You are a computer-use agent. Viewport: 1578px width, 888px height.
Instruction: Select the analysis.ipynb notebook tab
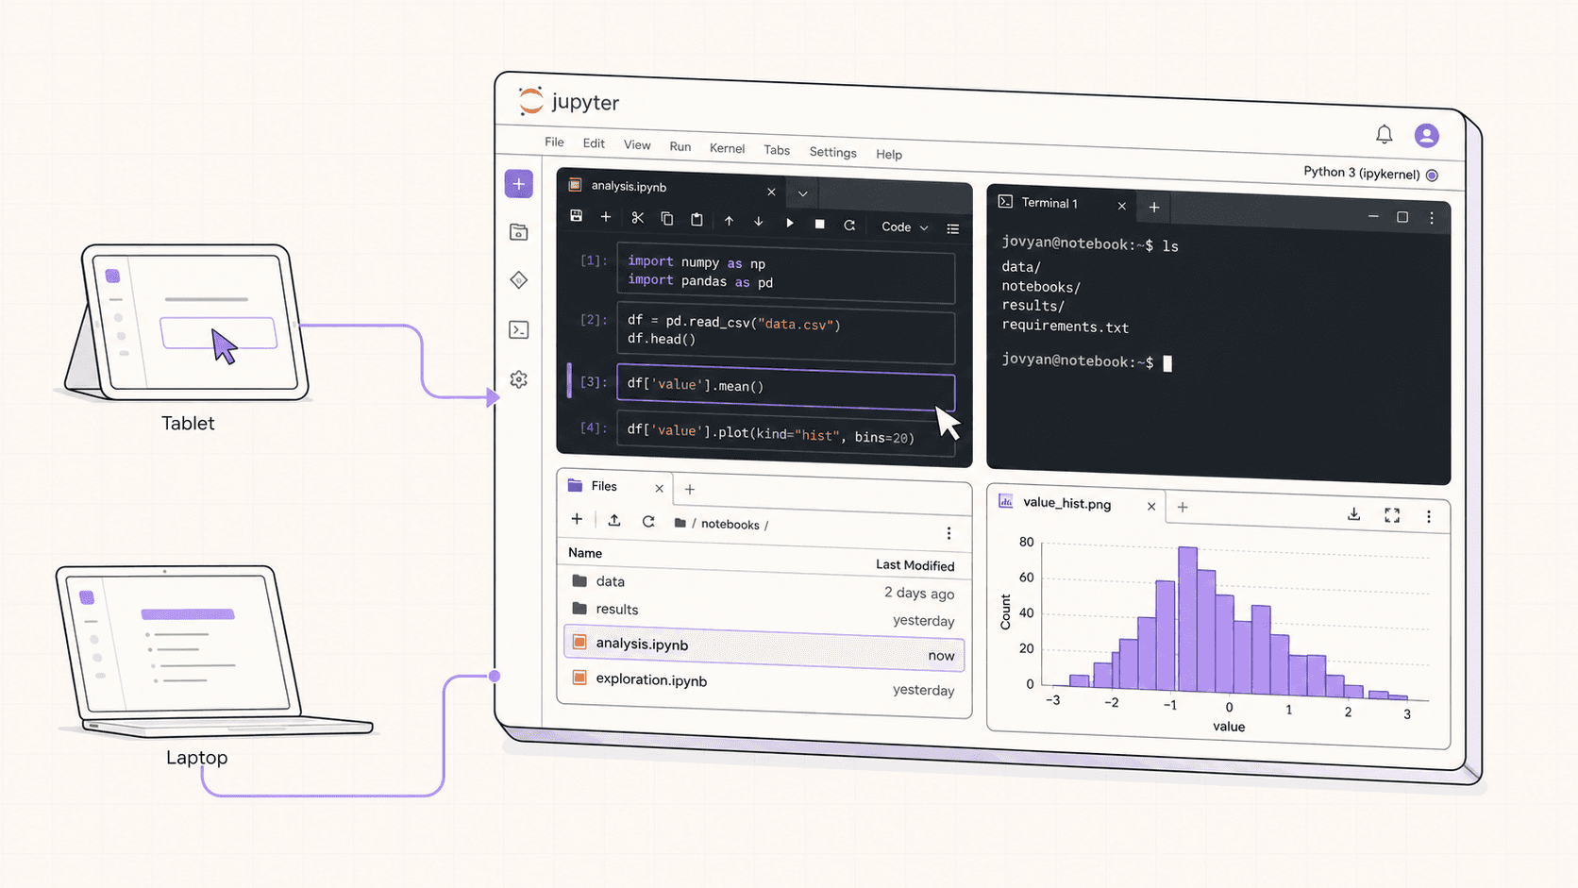(672, 188)
